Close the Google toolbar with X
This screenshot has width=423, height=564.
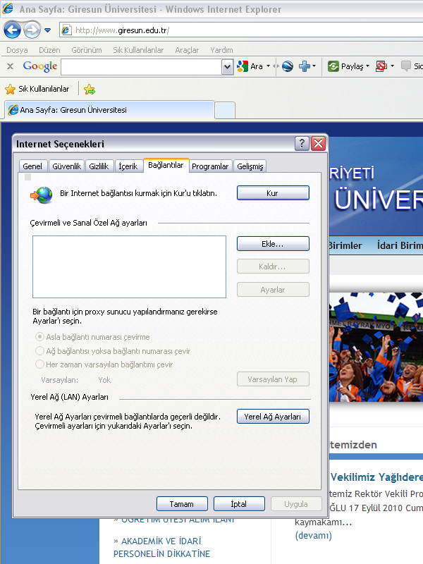[x=10, y=66]
